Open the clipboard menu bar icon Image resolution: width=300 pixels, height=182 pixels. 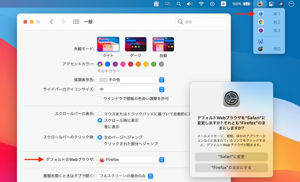pos(156,4)
